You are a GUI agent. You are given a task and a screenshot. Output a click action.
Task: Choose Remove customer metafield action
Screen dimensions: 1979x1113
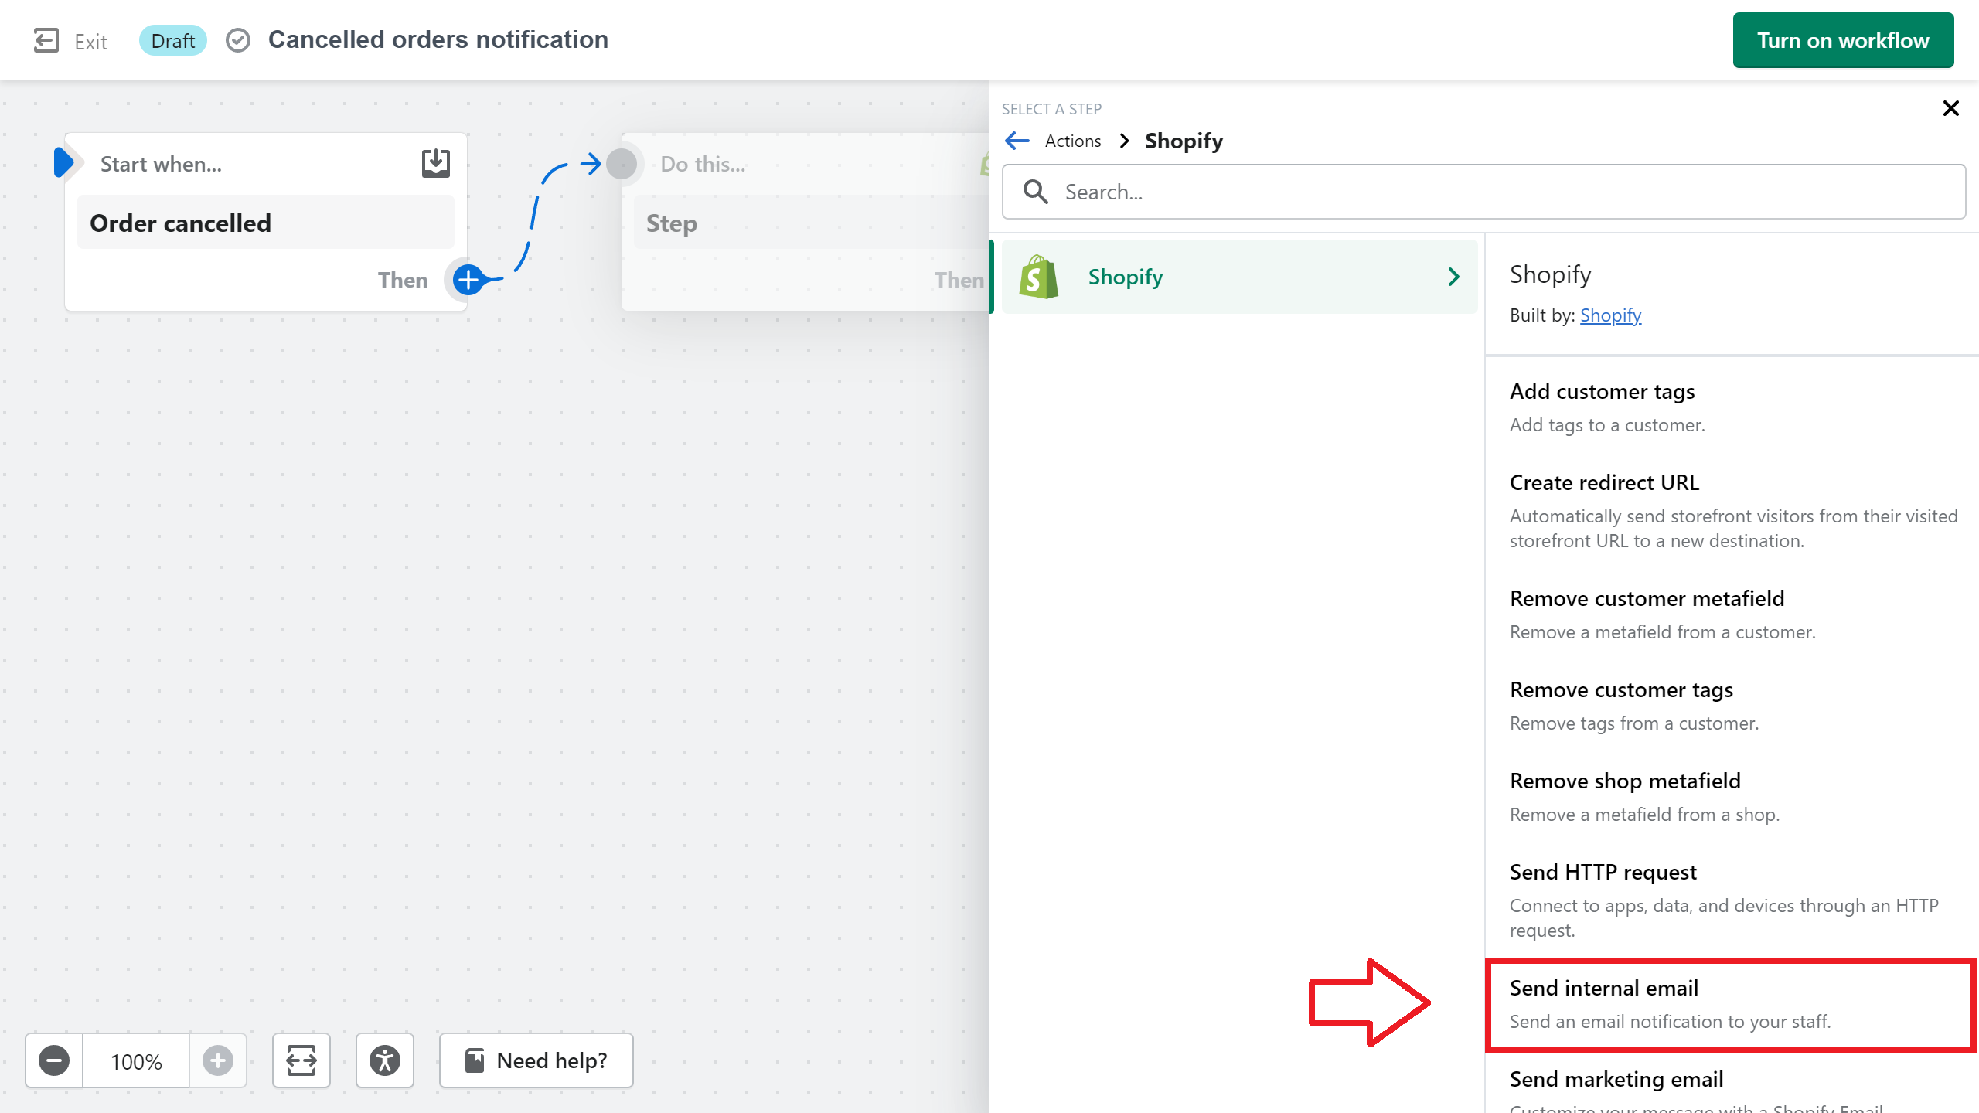point(1731,614)
